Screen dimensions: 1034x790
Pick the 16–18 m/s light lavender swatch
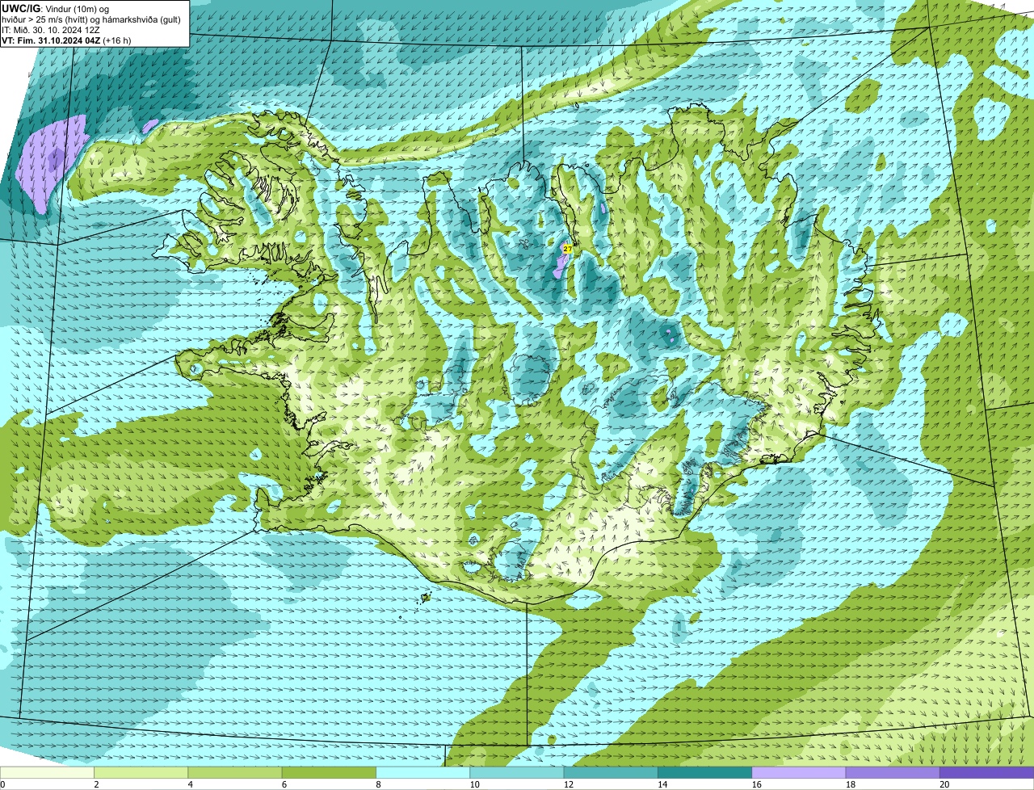[x=799, y=773]
